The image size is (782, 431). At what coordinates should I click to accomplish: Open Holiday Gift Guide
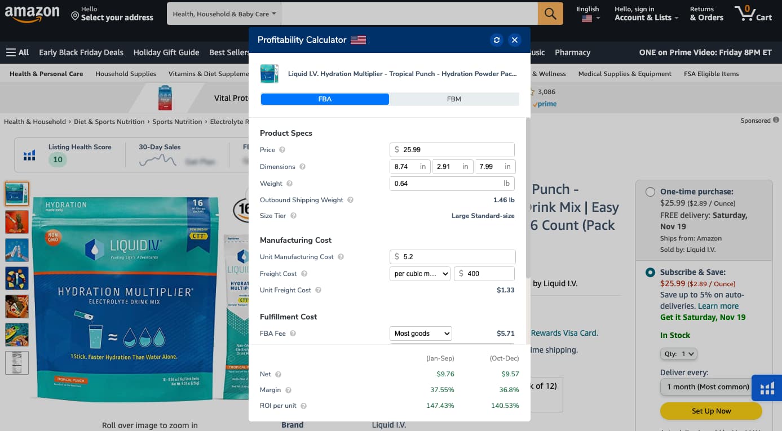(166, 52)
